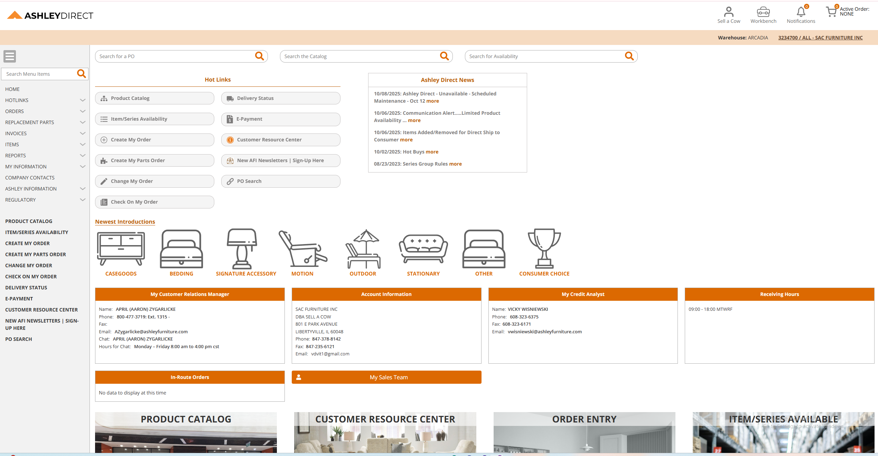Open the Notifications bell
The height and width of the screenshot is (456, 878).
(x=801, y=12)
